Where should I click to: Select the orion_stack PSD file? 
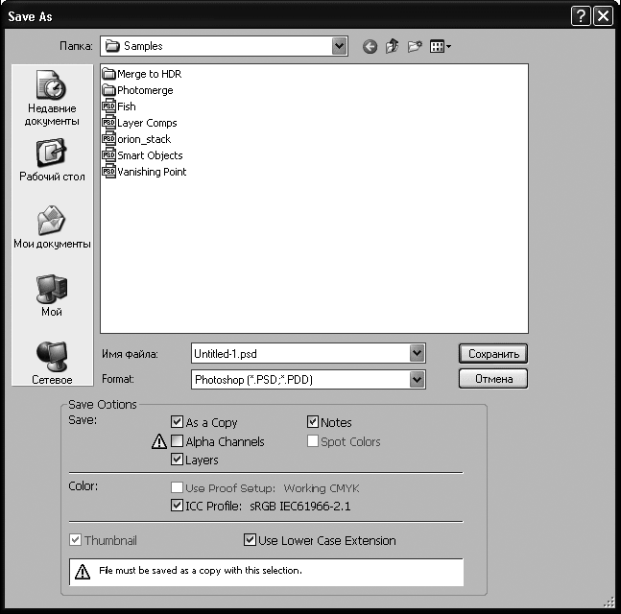coord(136,139)
